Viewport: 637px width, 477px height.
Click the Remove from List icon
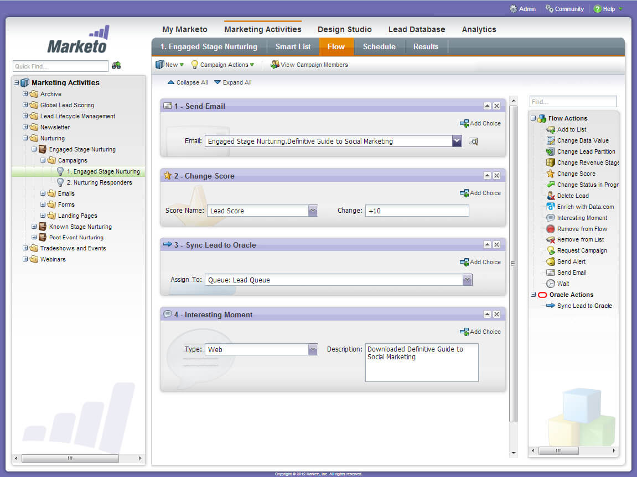pyautogui.click(x=551, y=240)
